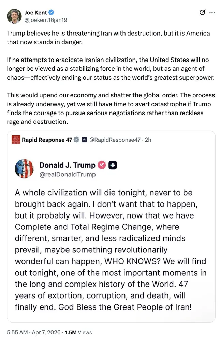
Task: Click the black plus badge beside Trump's name
Action: pos(113,165)
